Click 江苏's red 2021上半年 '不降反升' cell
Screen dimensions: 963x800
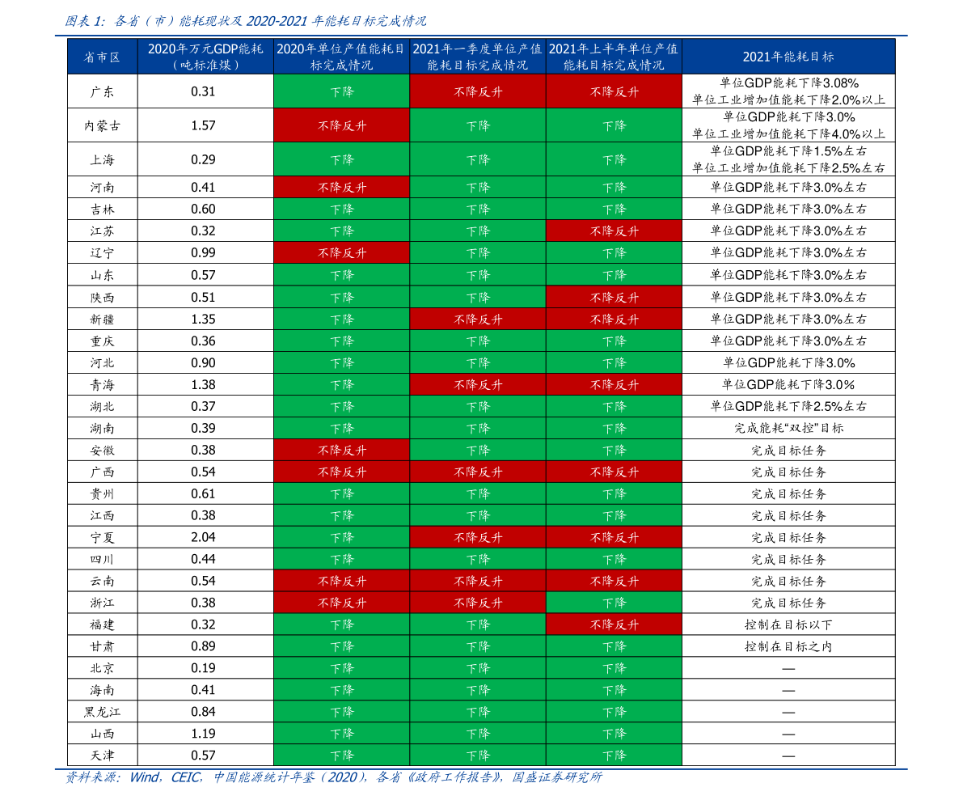pos(615,231)
